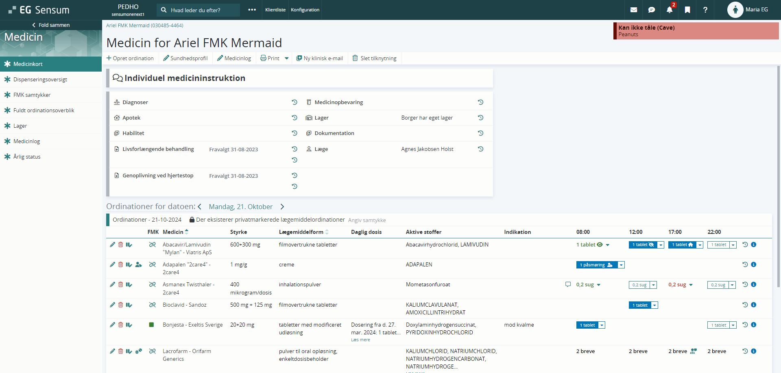
Task: Open dropdown of Bonjesta 08:00 tablet dose
Action: [x=602, y=325]
